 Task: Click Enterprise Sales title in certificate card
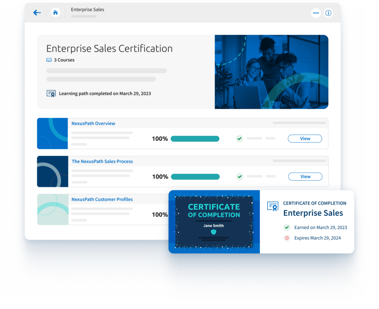click(x=313, y=213)
